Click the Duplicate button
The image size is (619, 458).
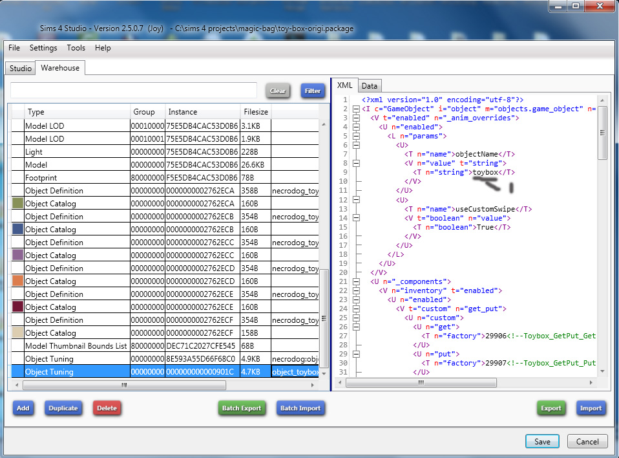63,408
